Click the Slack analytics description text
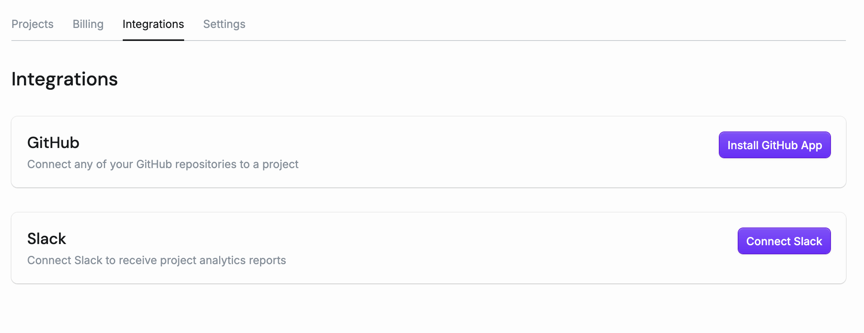Screen dimensions: 864x333 click(x=157, y=260)
